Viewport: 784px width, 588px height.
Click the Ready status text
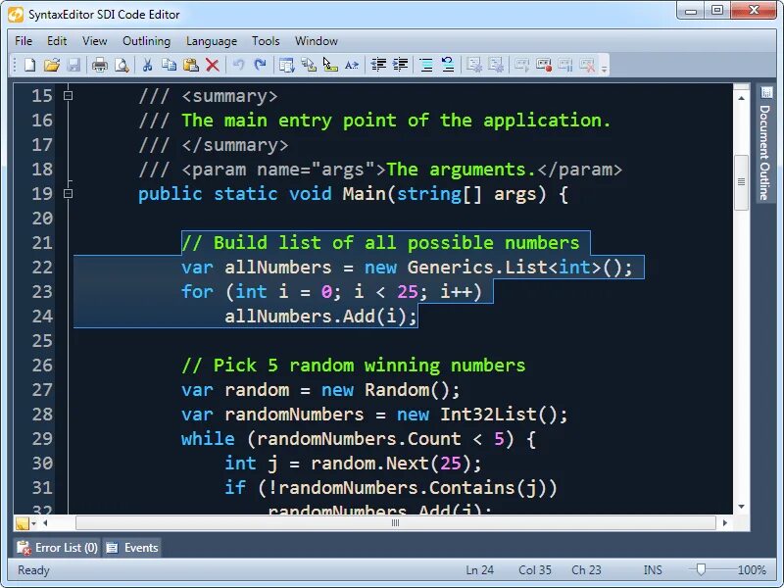tap(33, 570)
